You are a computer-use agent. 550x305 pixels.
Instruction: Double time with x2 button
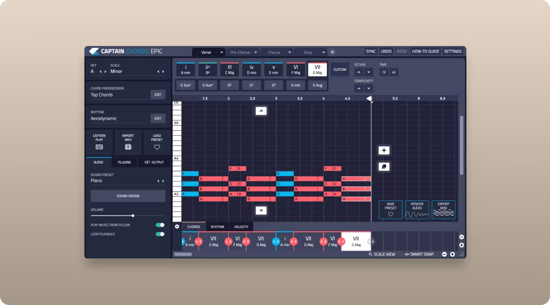[394, 72]
